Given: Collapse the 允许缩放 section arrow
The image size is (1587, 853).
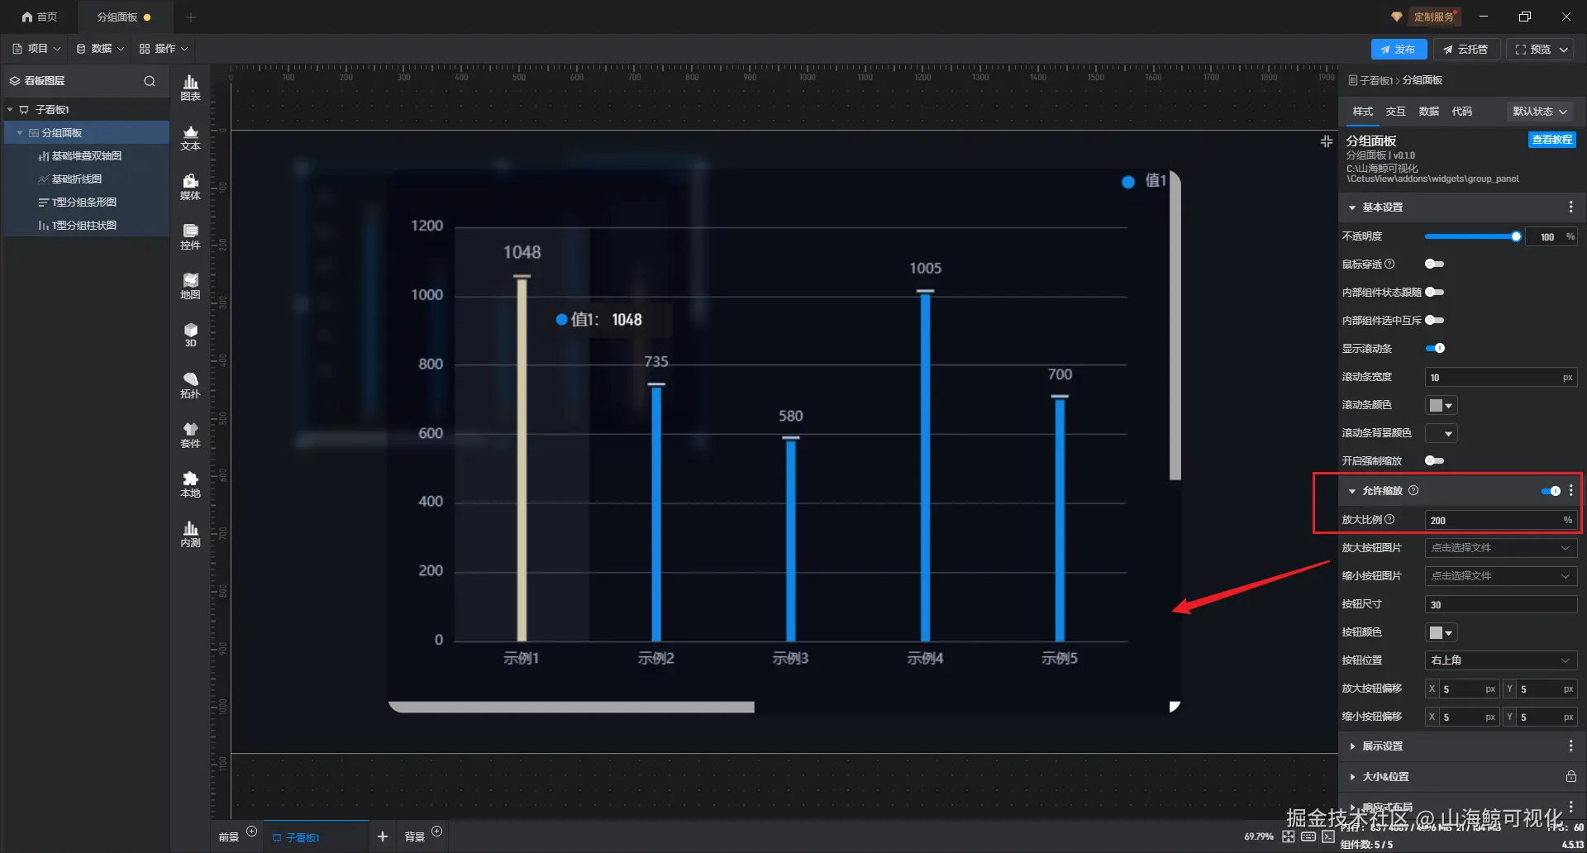Looking at the screenshot, I should (x=1352, y=491).
